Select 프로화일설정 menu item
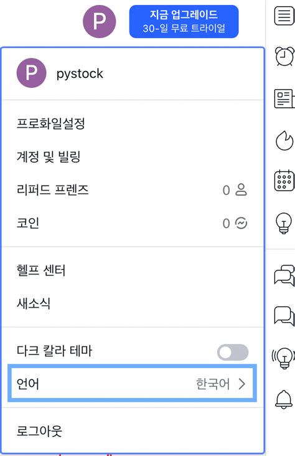295x456 pixels. point(51,123)
